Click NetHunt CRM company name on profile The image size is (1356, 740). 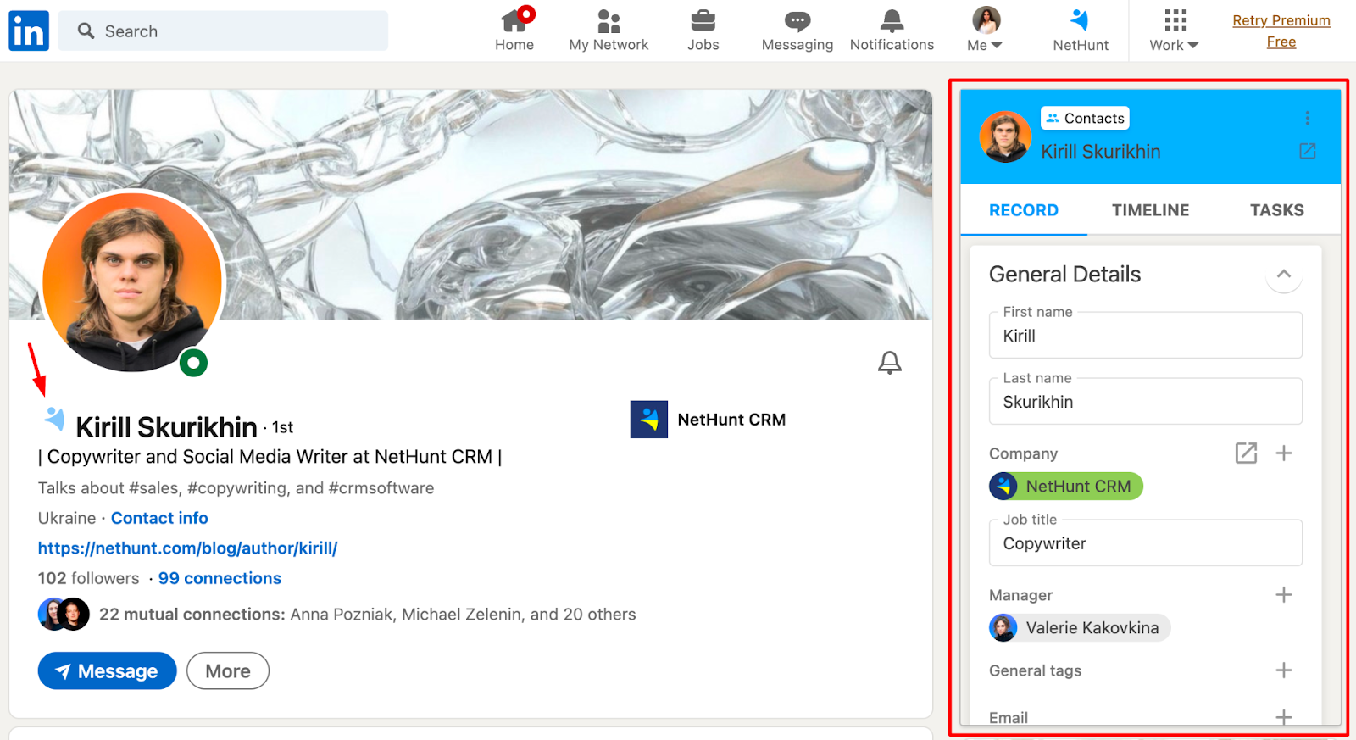point(731,420)
